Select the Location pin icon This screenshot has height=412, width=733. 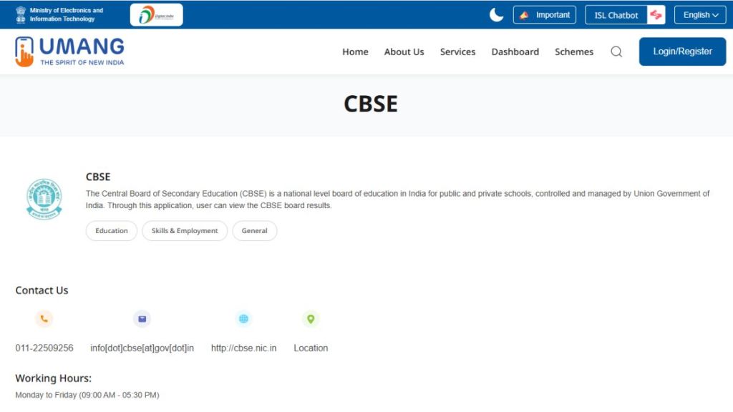click(x=310, y=319)
